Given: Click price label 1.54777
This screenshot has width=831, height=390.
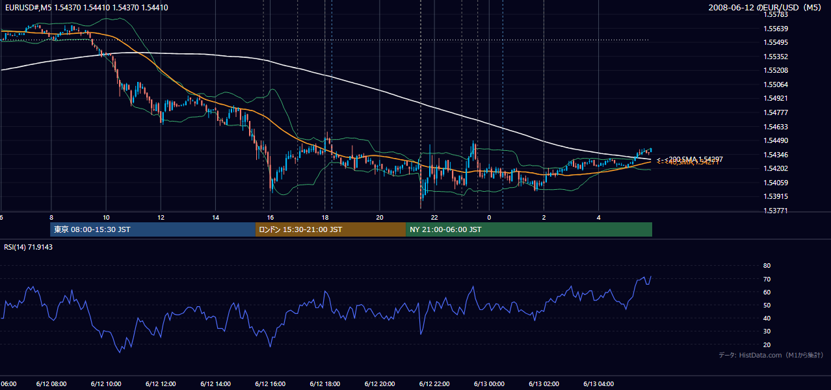Looking at the screenshot, I should (x=776, y=112).
